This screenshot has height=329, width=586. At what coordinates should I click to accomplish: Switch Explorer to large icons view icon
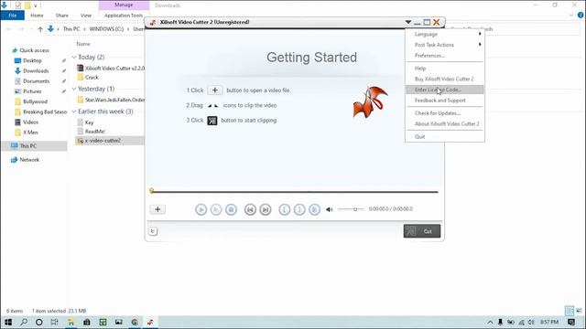coord(579,311)
